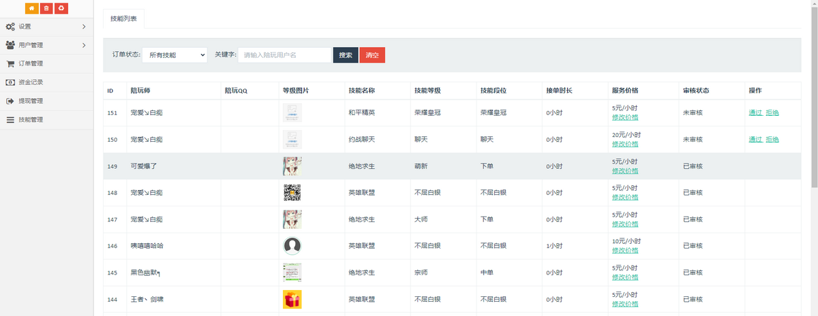
Task: Click the red recycle icon button
Action: pyautogui.click(x=61, y=8)
